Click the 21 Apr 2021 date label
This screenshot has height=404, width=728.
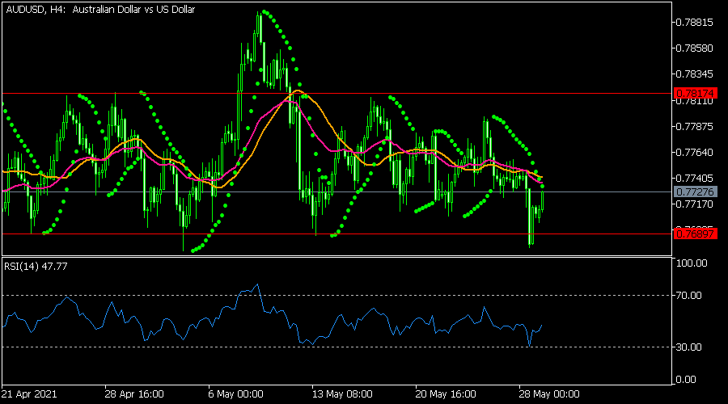pos(29,394)
